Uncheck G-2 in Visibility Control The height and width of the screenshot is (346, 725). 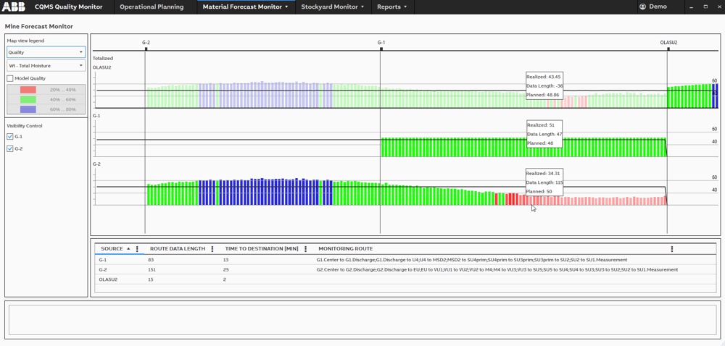[x=10, y=148]
